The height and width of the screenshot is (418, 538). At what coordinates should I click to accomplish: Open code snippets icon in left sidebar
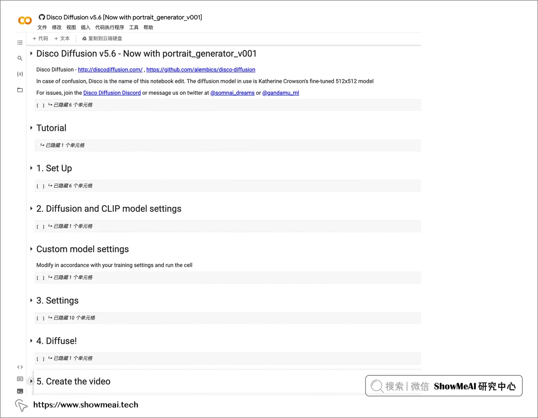[x=20, y=367]
